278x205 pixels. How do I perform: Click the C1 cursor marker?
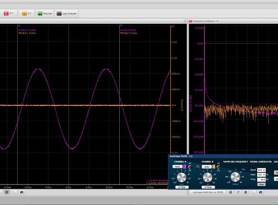coord(19,26)
